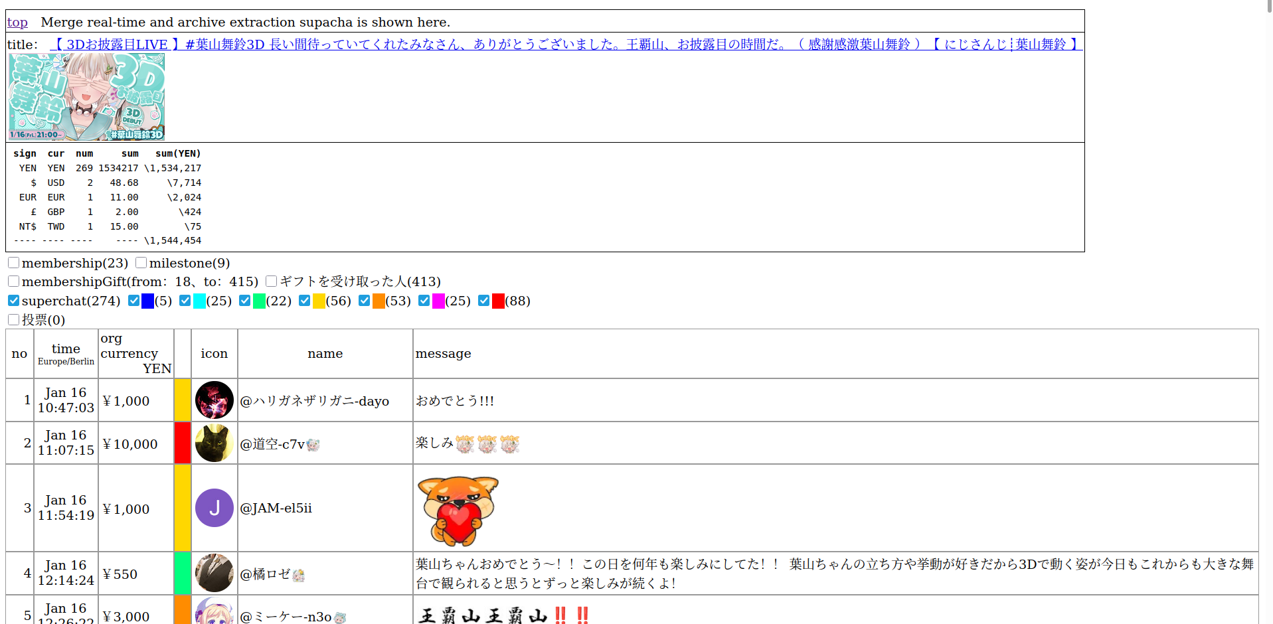Screen dimensions: 1273x624
Task: Click the avatar of @ミーケー-n3o
Action: (214, 611)
